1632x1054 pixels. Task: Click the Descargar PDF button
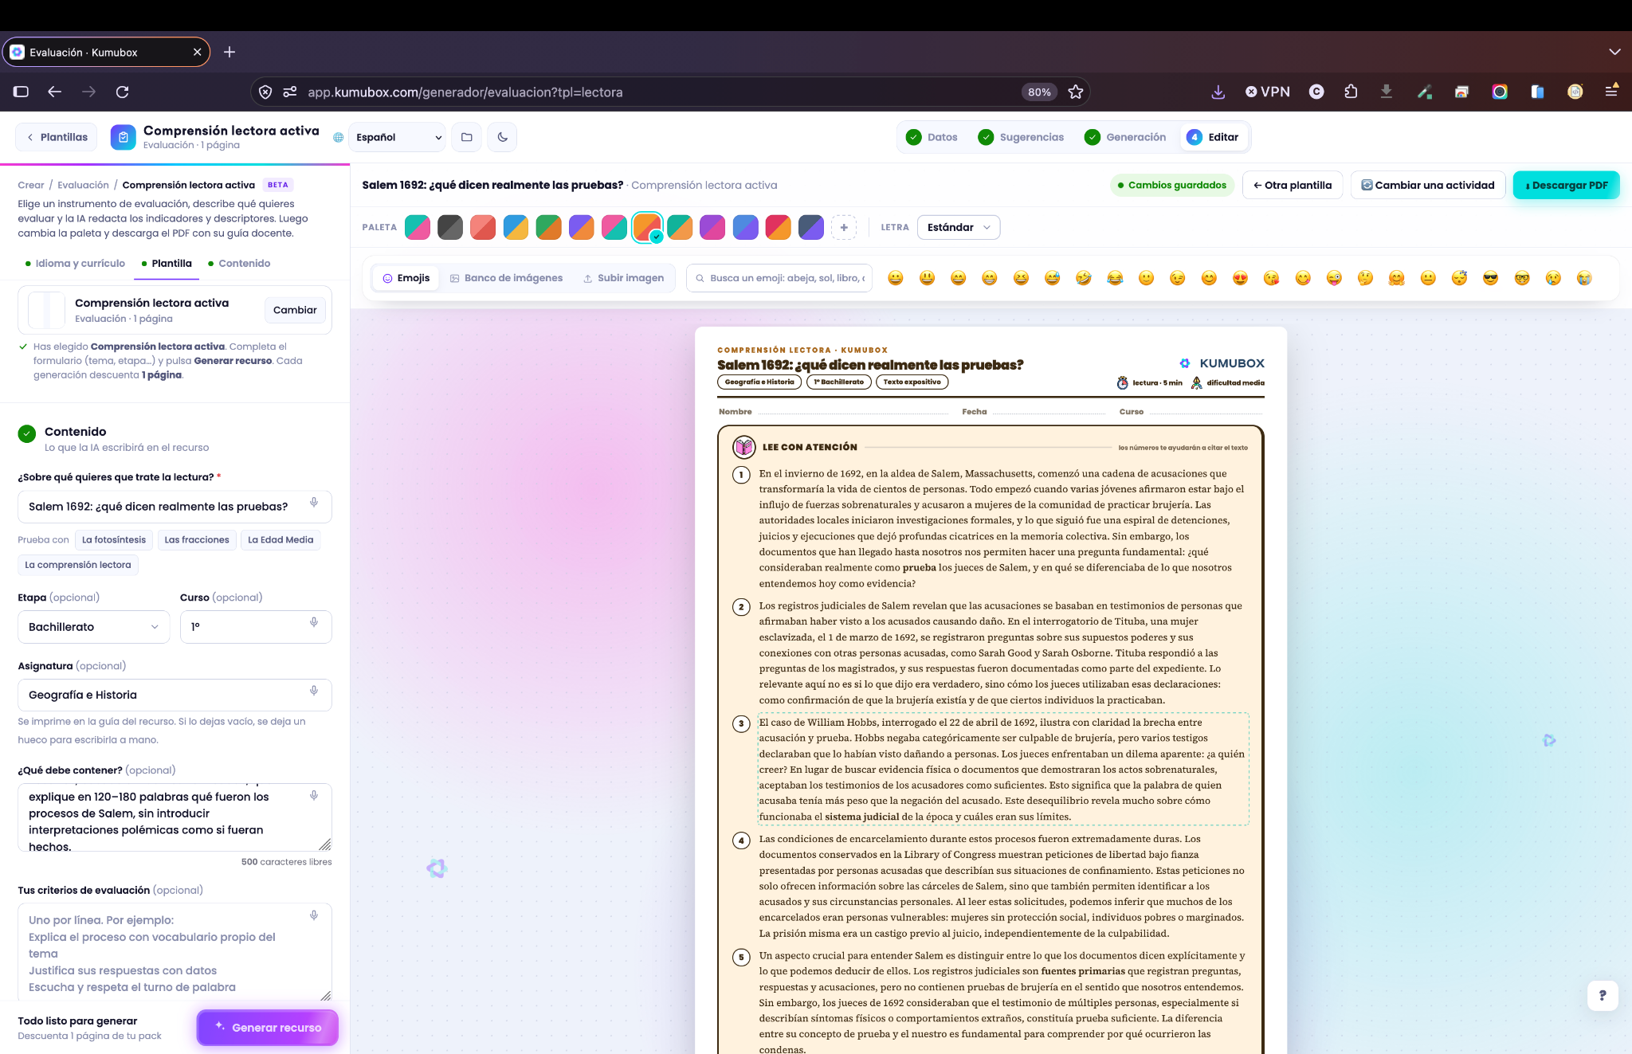[x=1567, y=185]
